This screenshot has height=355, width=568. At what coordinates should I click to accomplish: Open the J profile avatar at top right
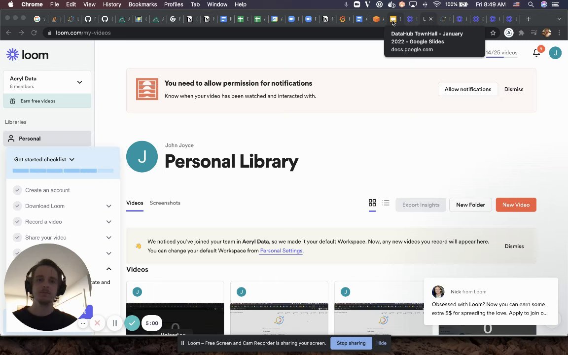(555, 53)
